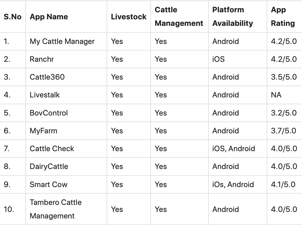Screen dimensions: 303x225
Task: Click the DairyCattle app name
Action: (x=49, y=166)
